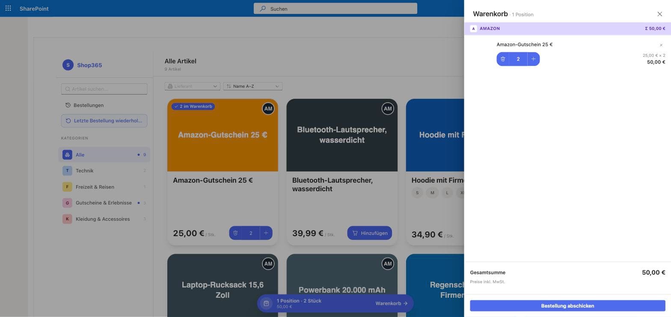Click the AM badge on Laptop-Rucksack card
Viewport: 671px width, 317px height.
pyautogui.click(x=268, y=264)
